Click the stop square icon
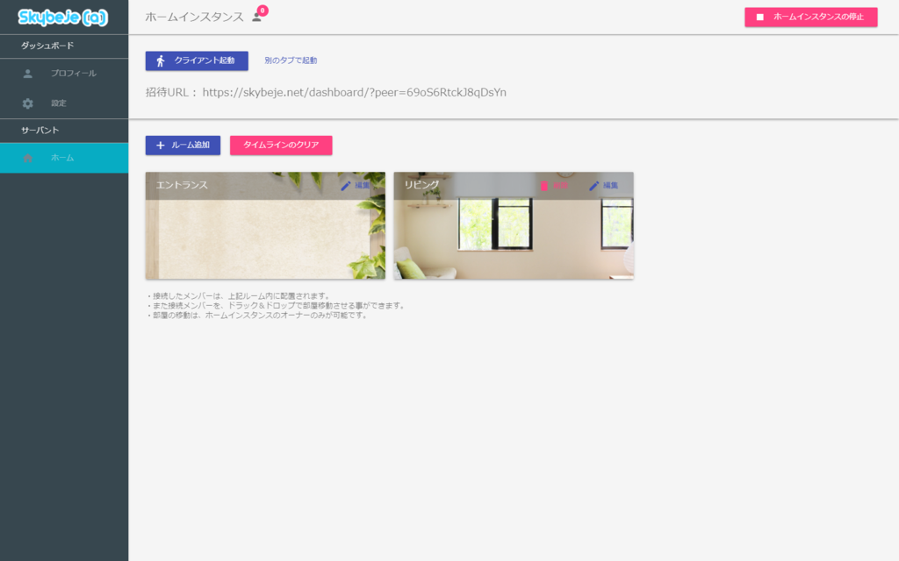 759,18
